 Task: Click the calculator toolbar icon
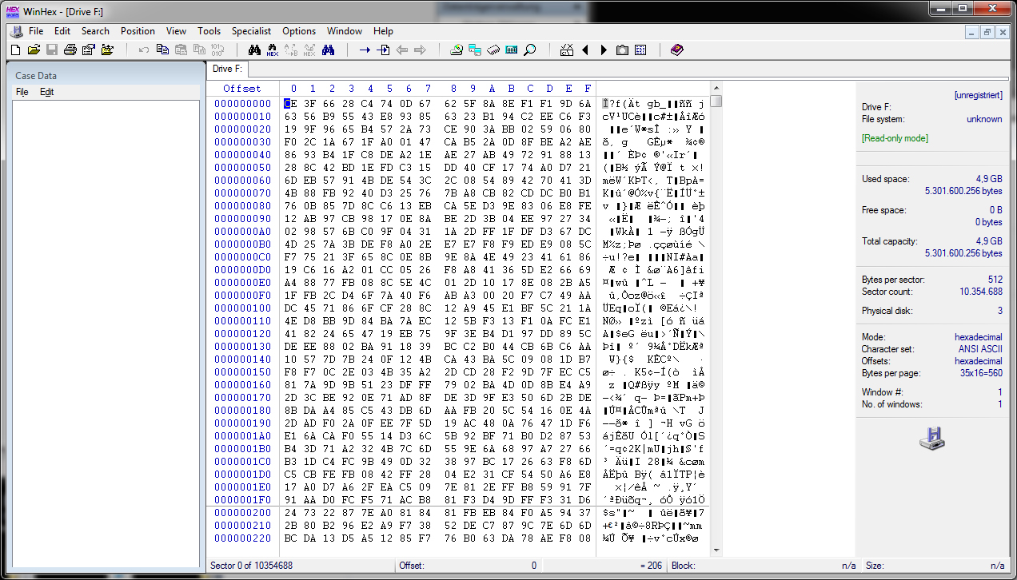pyautogui.click(x=512, y=50)
